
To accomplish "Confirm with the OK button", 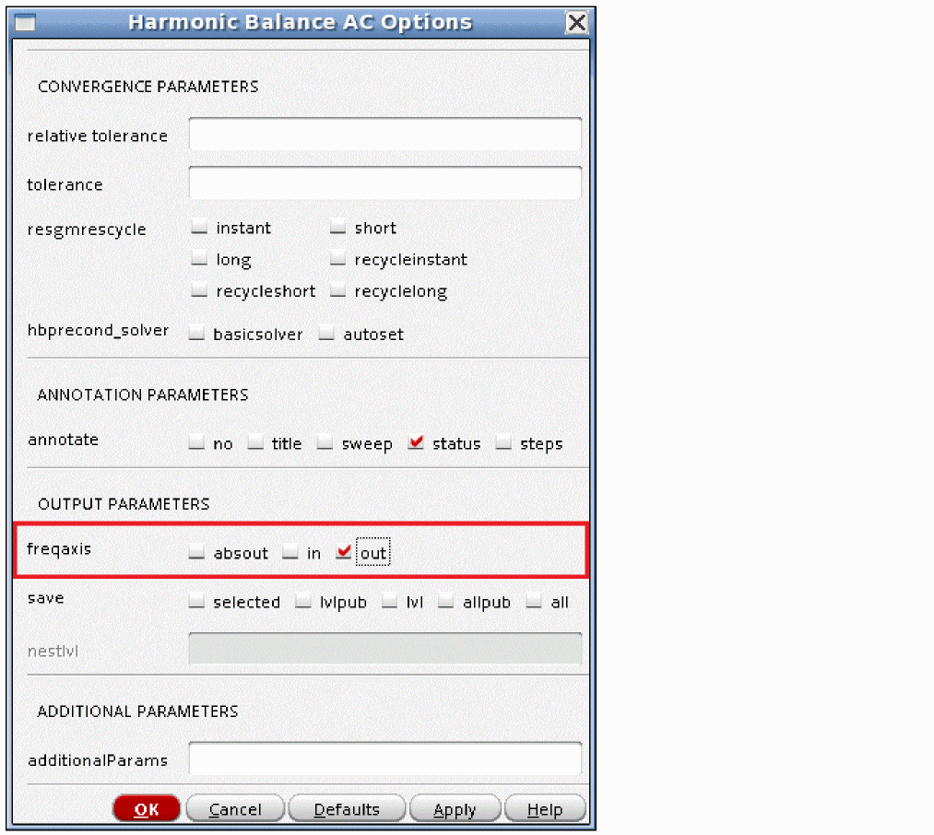I will tap(147, 809).
